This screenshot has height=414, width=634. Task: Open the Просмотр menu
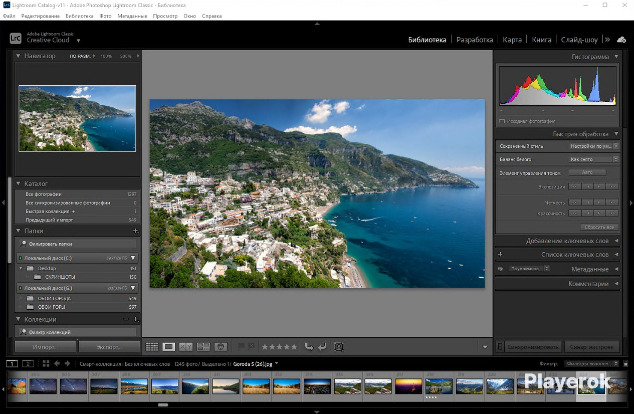pyautogui.click(x=165, y=16)
